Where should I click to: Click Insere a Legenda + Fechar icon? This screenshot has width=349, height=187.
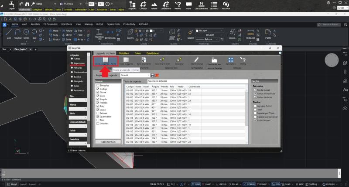coord(105,60)
